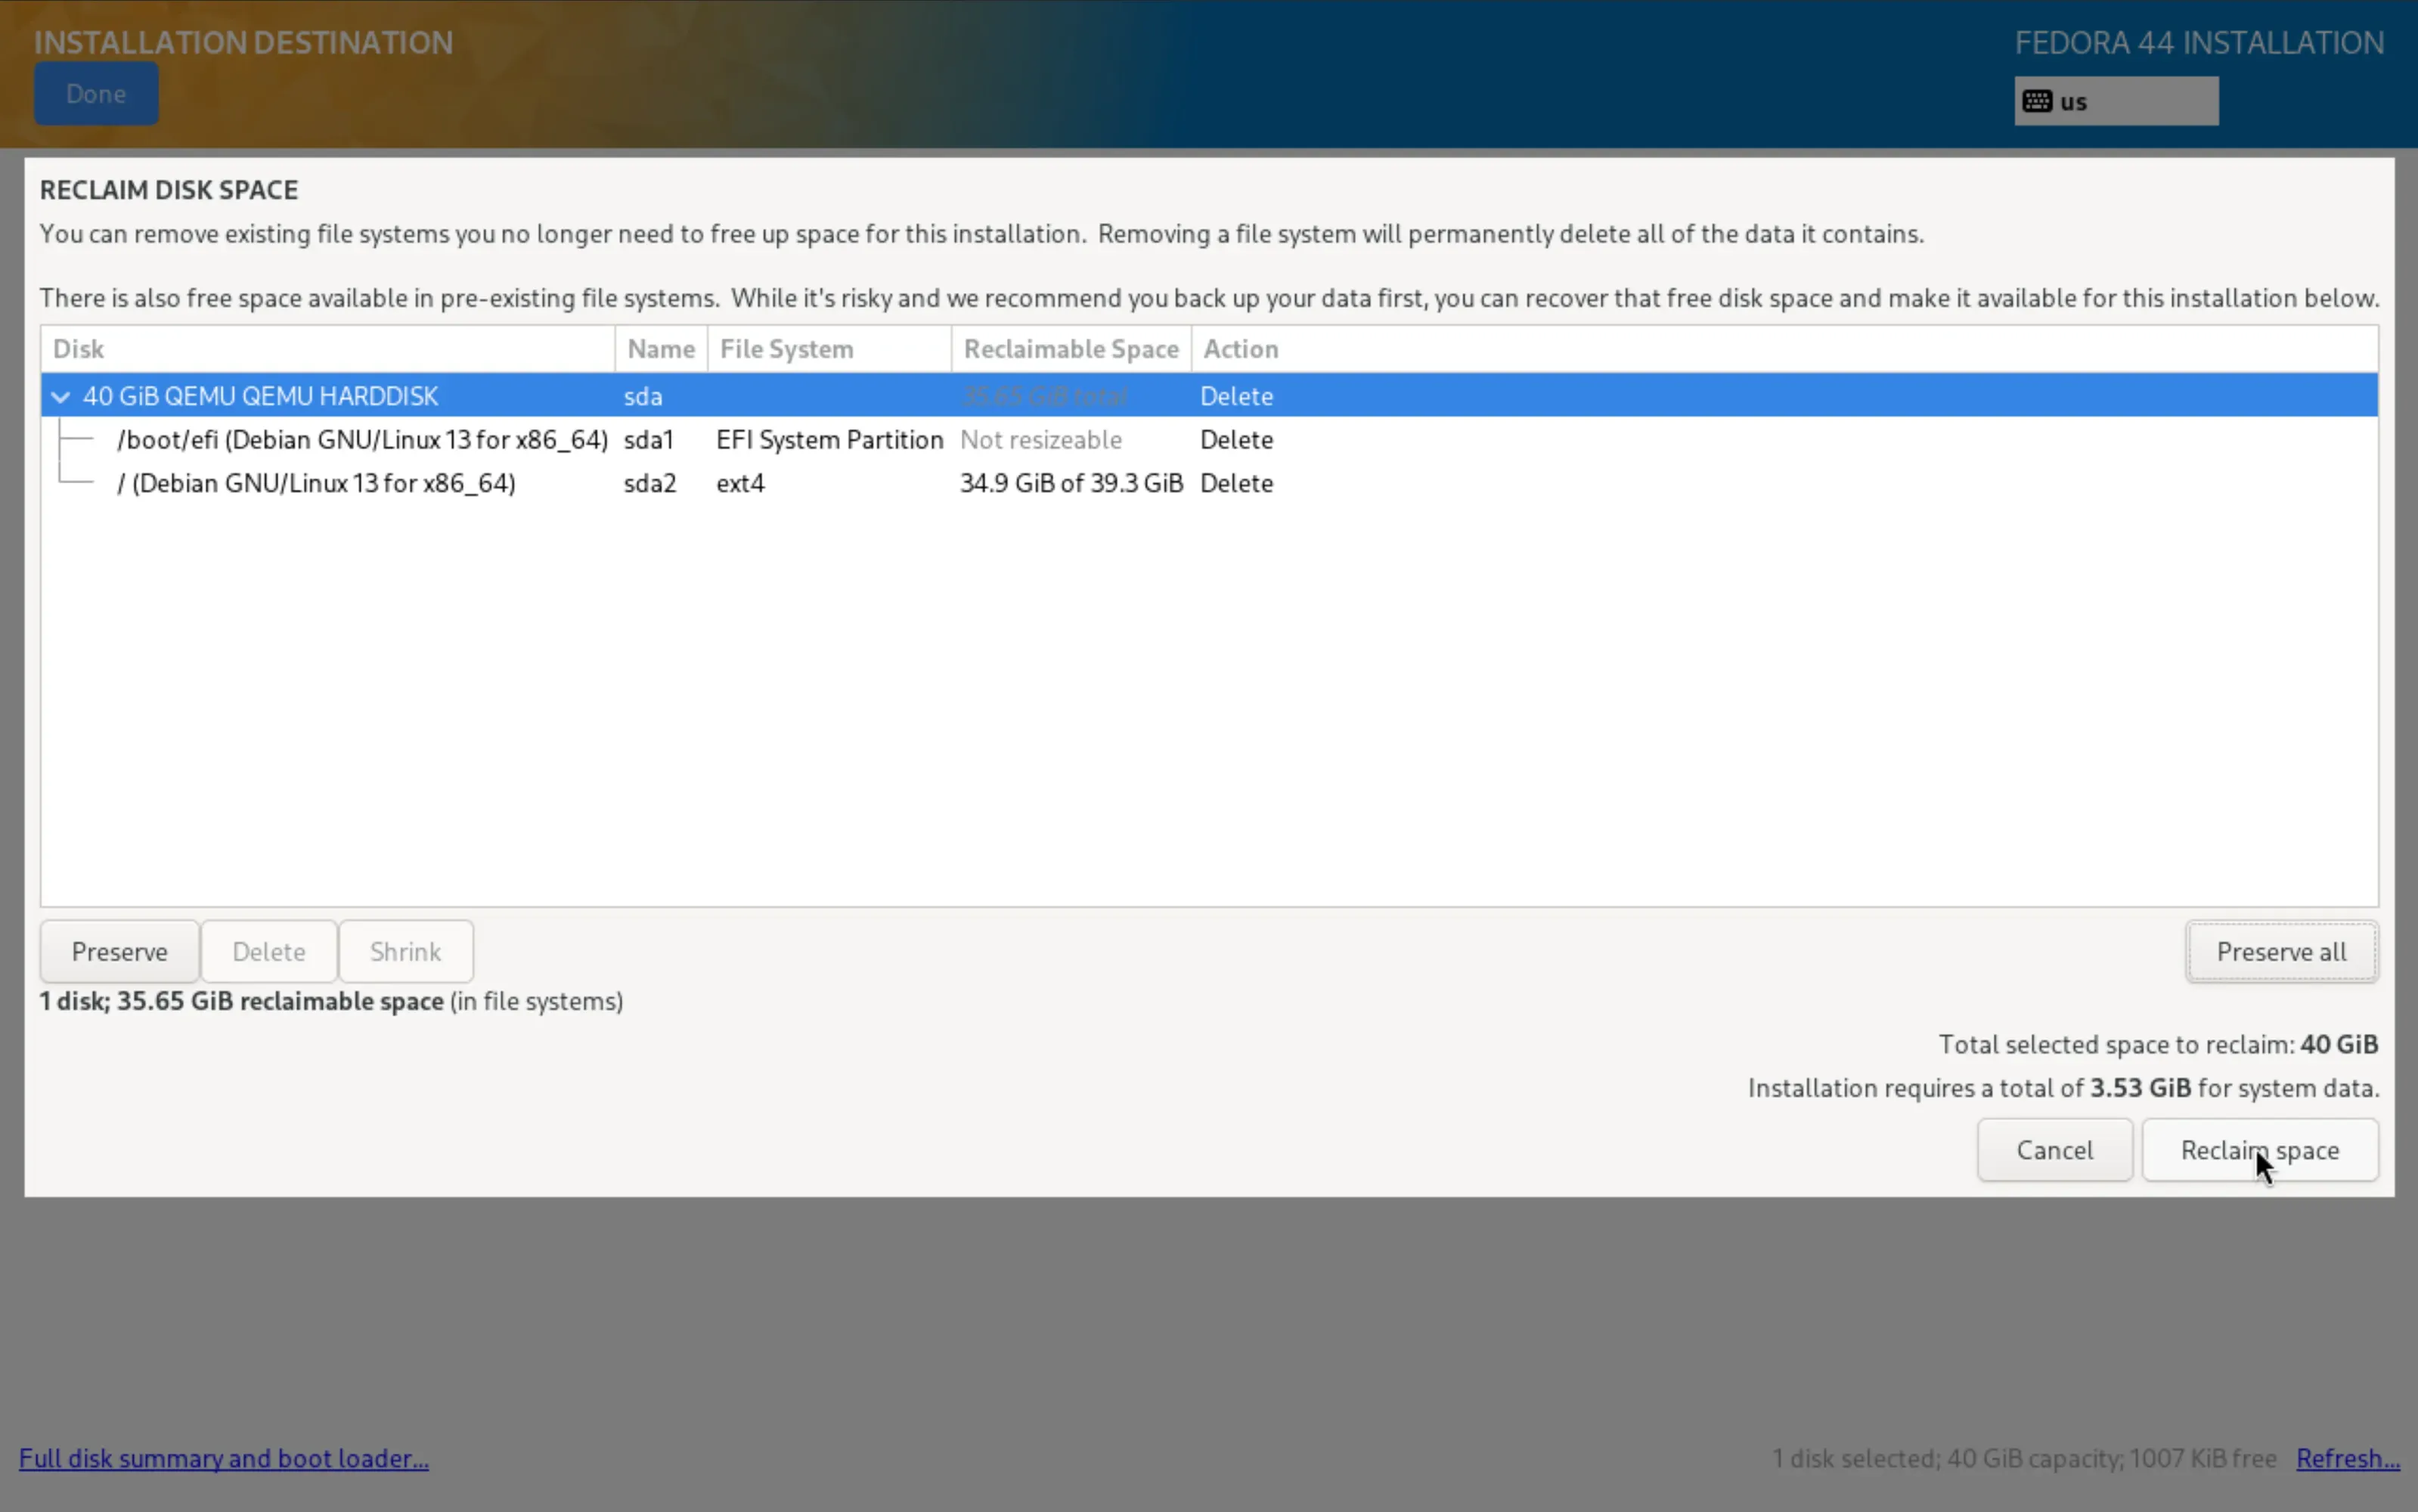
Task: Click the Refresh link
Action: coord(2347,1458)
